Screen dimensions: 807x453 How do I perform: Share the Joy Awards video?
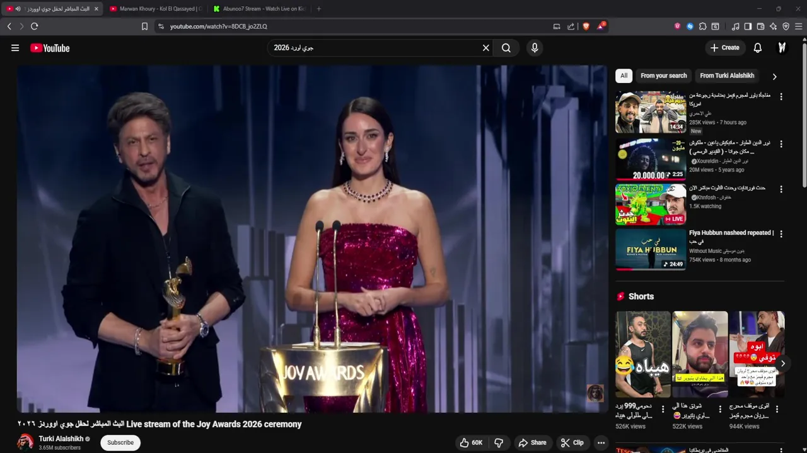tap(532, 443)
